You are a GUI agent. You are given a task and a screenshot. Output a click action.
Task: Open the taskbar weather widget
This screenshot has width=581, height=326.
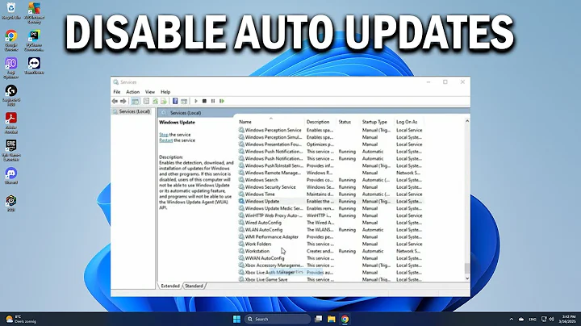[22, 319]
